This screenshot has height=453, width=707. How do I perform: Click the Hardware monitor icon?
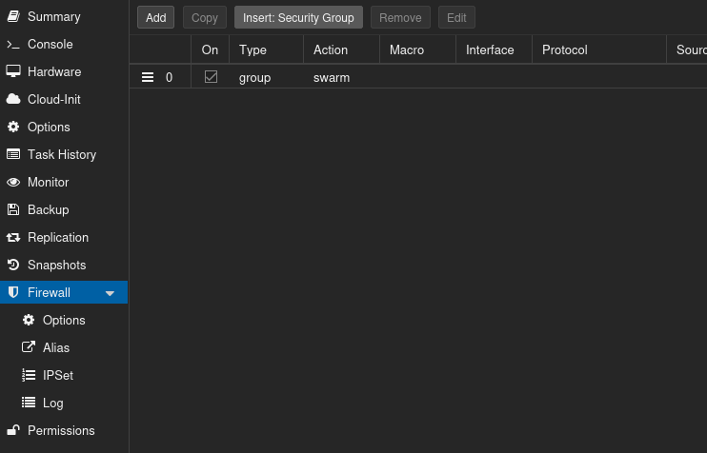[13, 72]
